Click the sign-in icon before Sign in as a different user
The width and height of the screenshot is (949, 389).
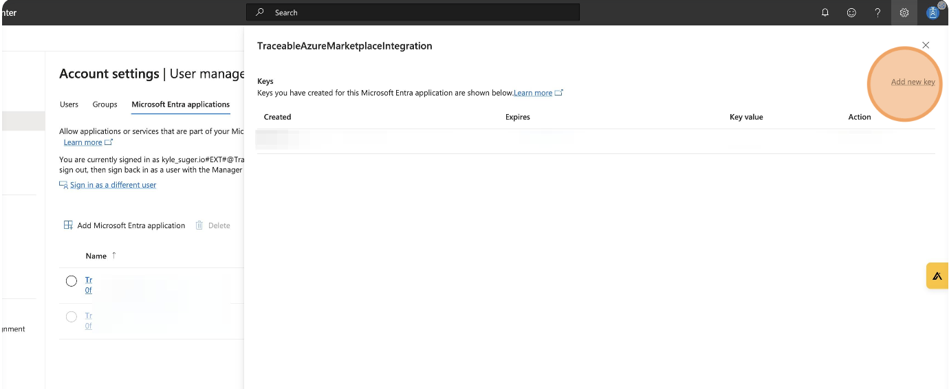[63, 185]
